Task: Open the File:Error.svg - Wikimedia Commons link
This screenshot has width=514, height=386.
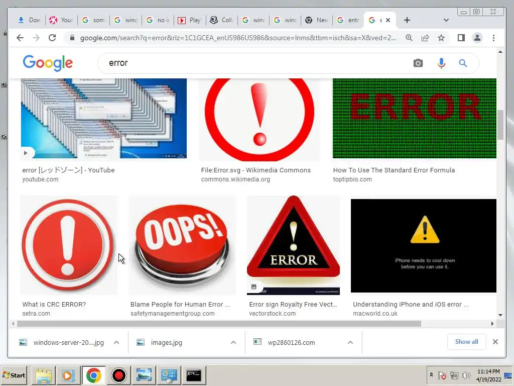Action: pos(255,170)
